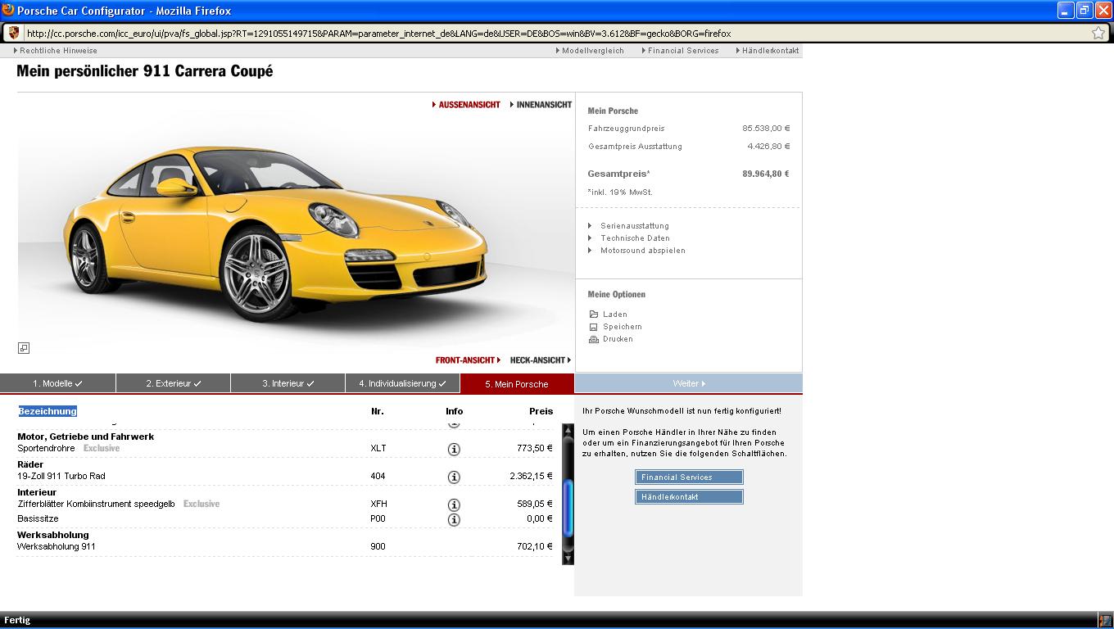Click the Laden folder icon
1114x629 pixels.
tap(594, 314)
